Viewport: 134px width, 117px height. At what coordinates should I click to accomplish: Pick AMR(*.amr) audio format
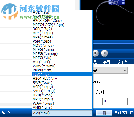coord(62,108)
